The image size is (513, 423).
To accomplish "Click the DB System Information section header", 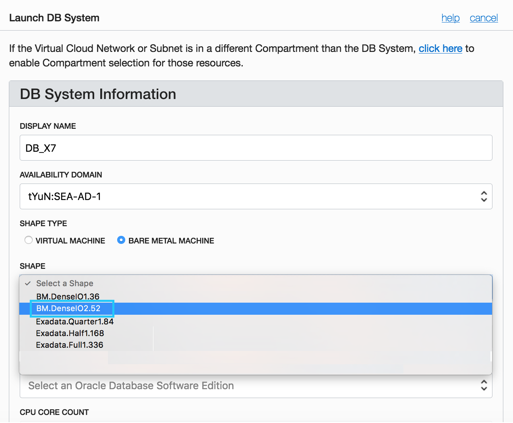I will [98, 94].
